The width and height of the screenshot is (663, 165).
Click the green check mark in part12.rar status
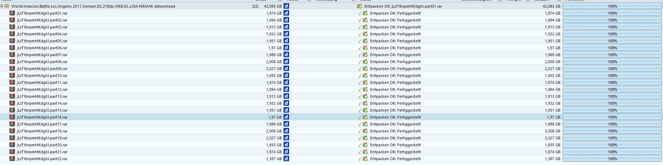click(x=360, y=90)
